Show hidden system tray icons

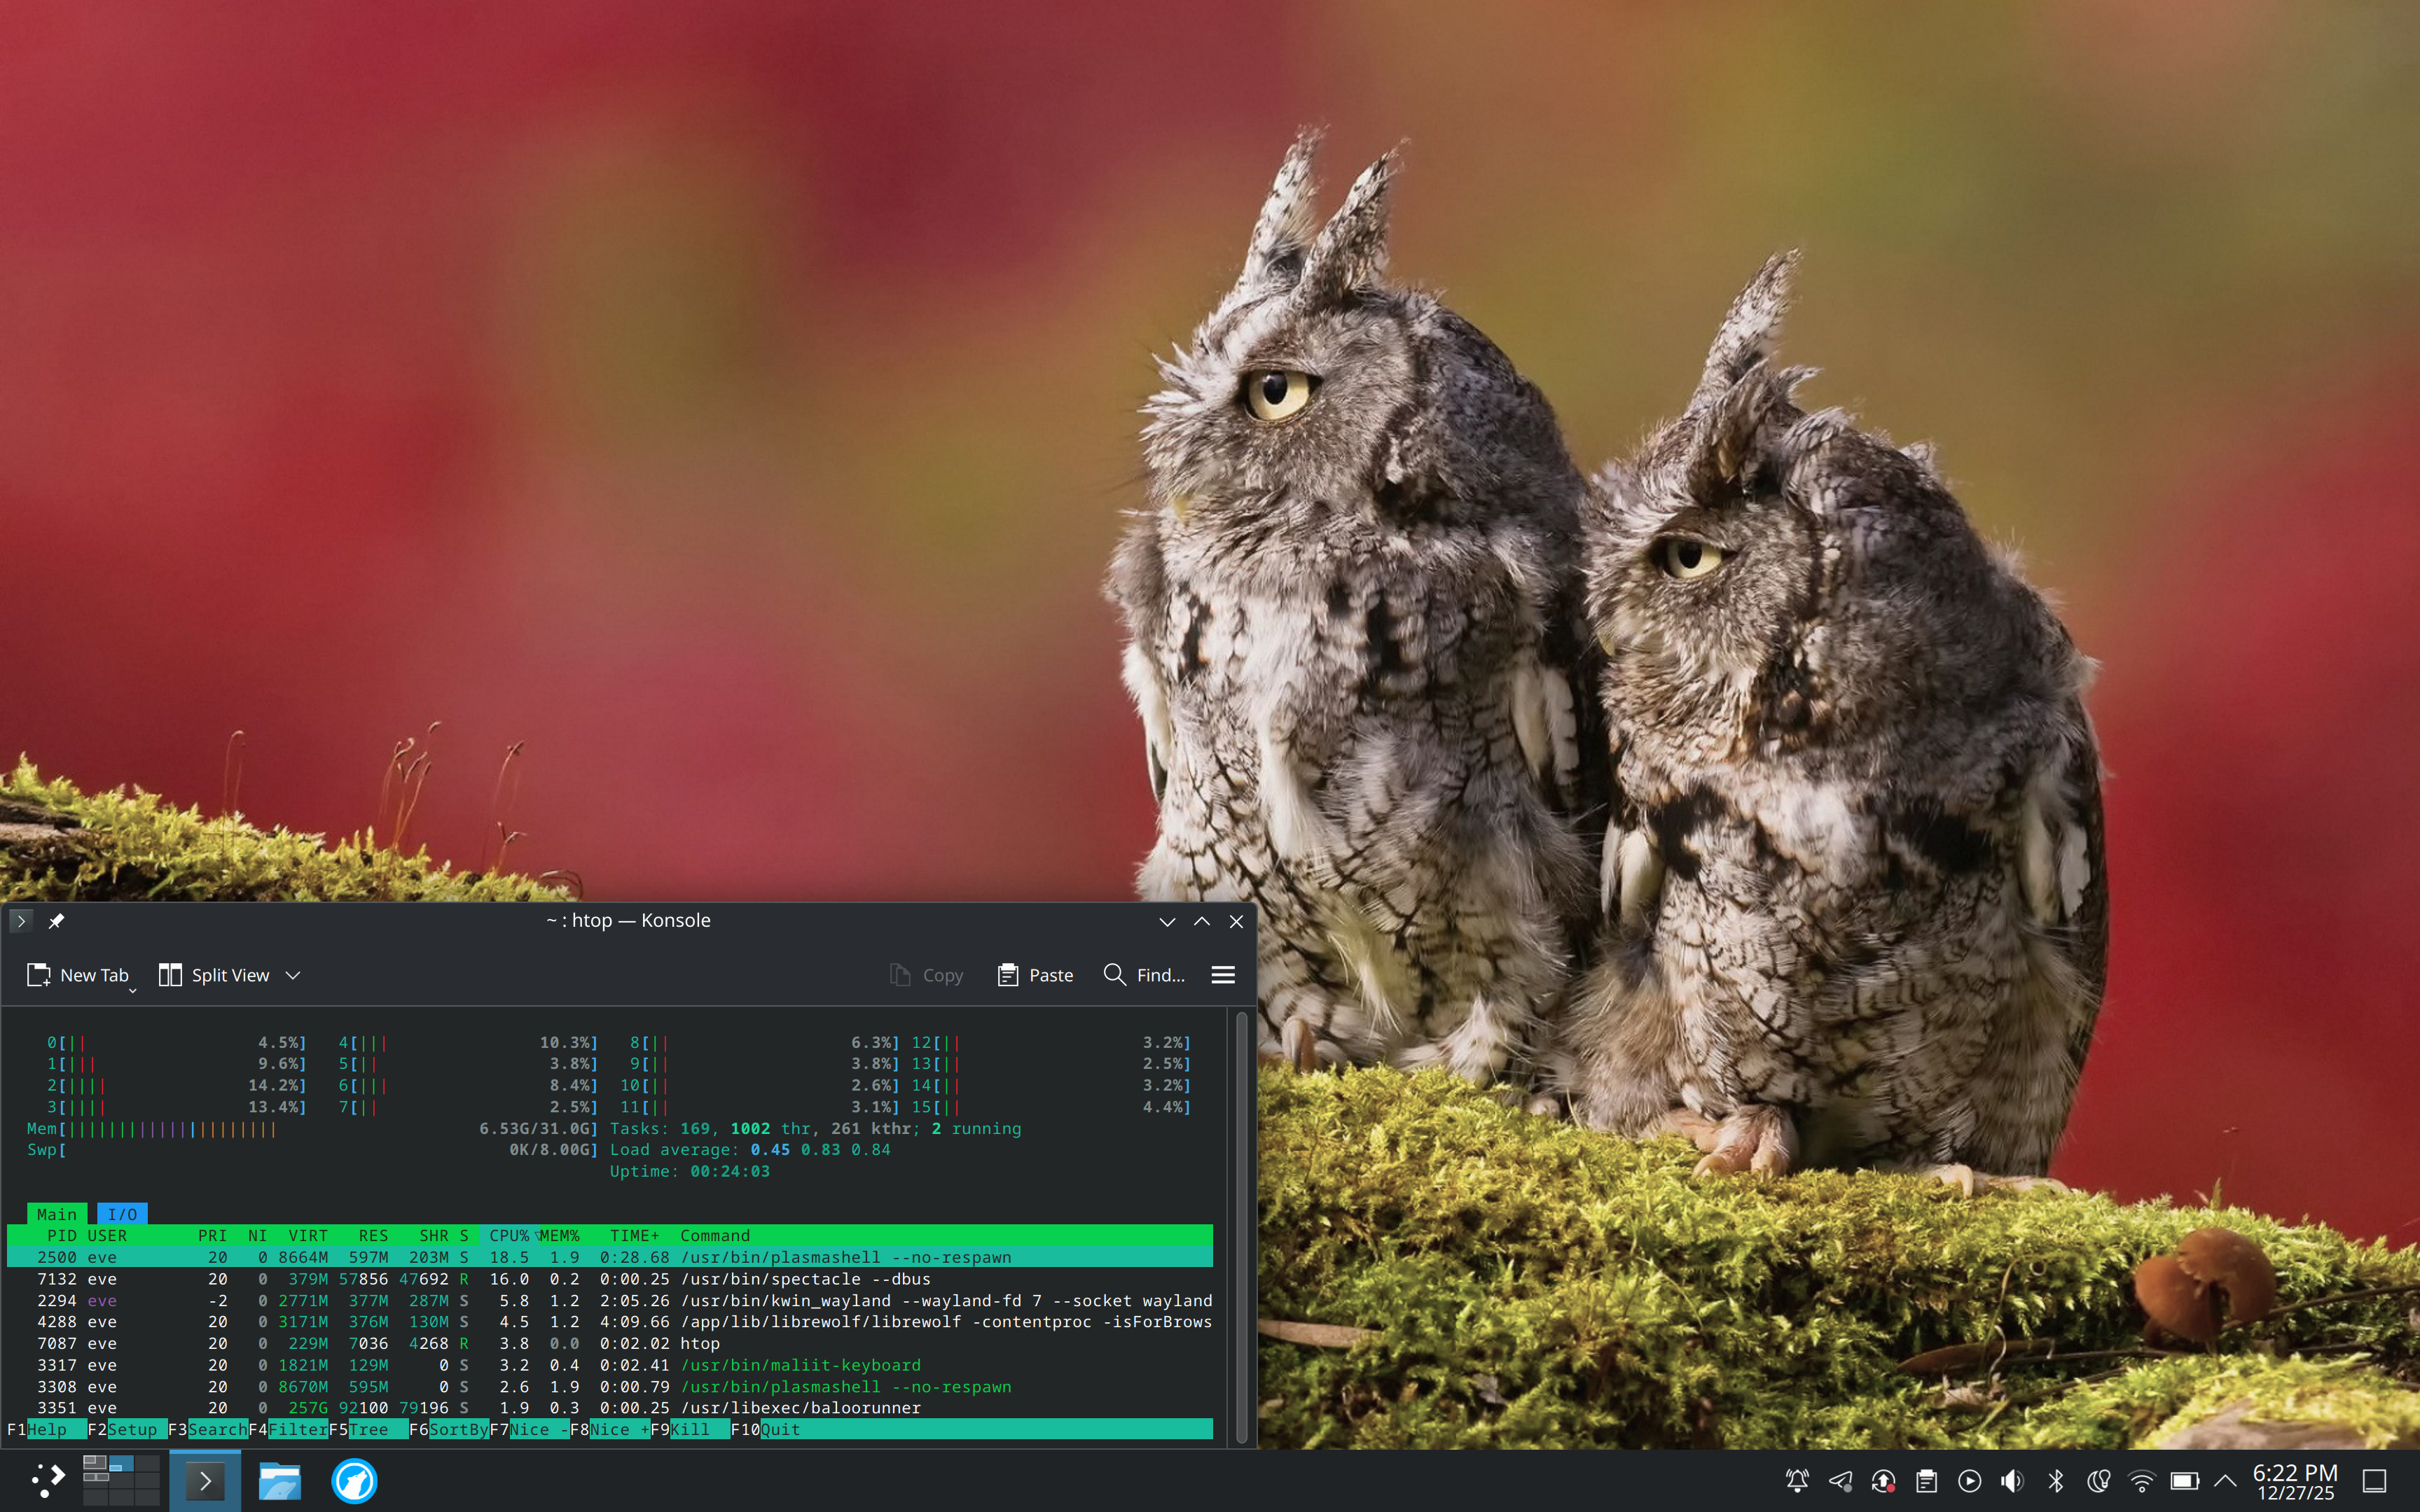pos(2224,1481)
